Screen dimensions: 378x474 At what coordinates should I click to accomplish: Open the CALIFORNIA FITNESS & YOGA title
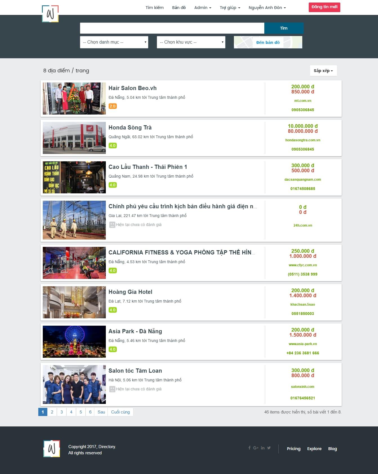click(182, 252)
